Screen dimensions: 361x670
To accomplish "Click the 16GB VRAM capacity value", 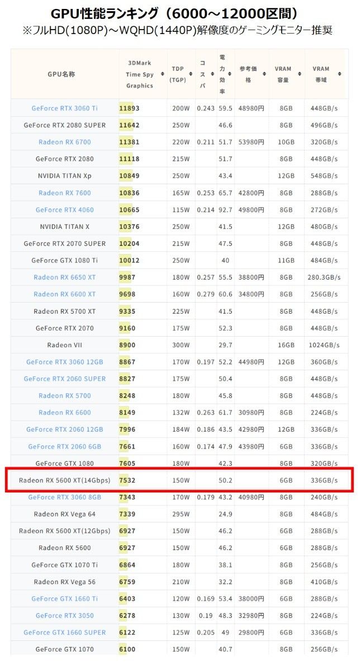I will (x=286, y=345).
